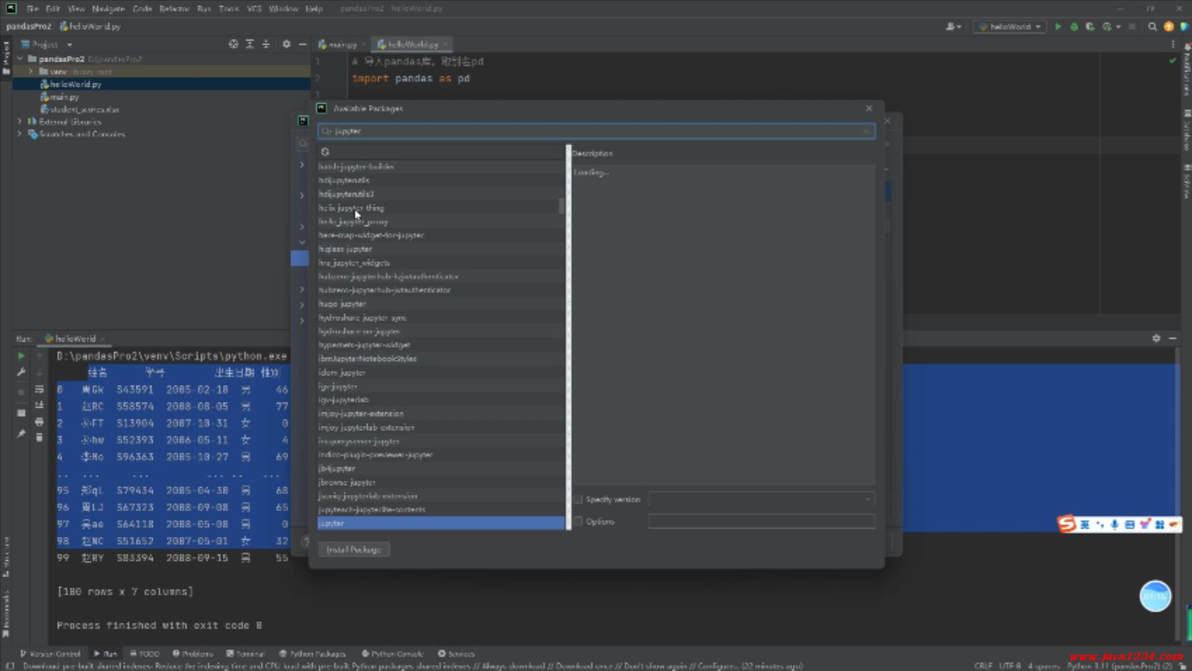1192x671 pixels.
Task: Open the TODO tool window
Action: [145, 654]
